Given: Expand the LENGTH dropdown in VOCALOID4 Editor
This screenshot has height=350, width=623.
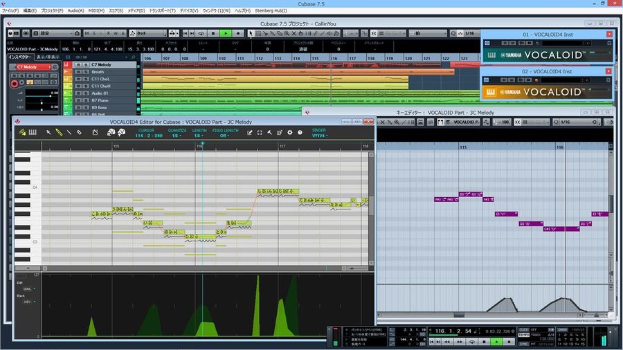Looking at the screenshot, I should click(x=199, y=136).
